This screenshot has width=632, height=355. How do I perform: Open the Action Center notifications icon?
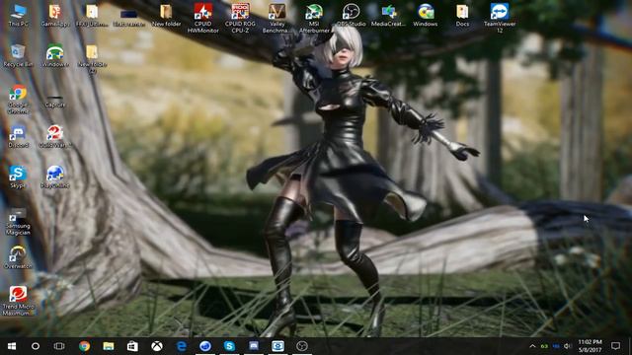615,346
